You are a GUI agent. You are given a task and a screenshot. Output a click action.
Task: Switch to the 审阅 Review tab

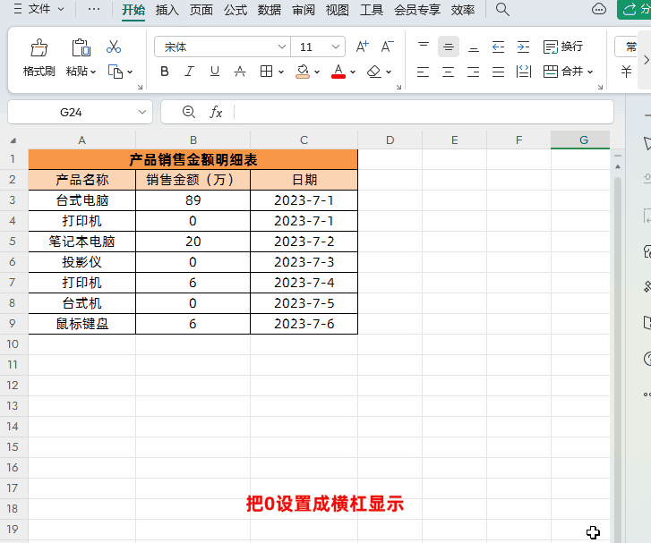(304, 10)
